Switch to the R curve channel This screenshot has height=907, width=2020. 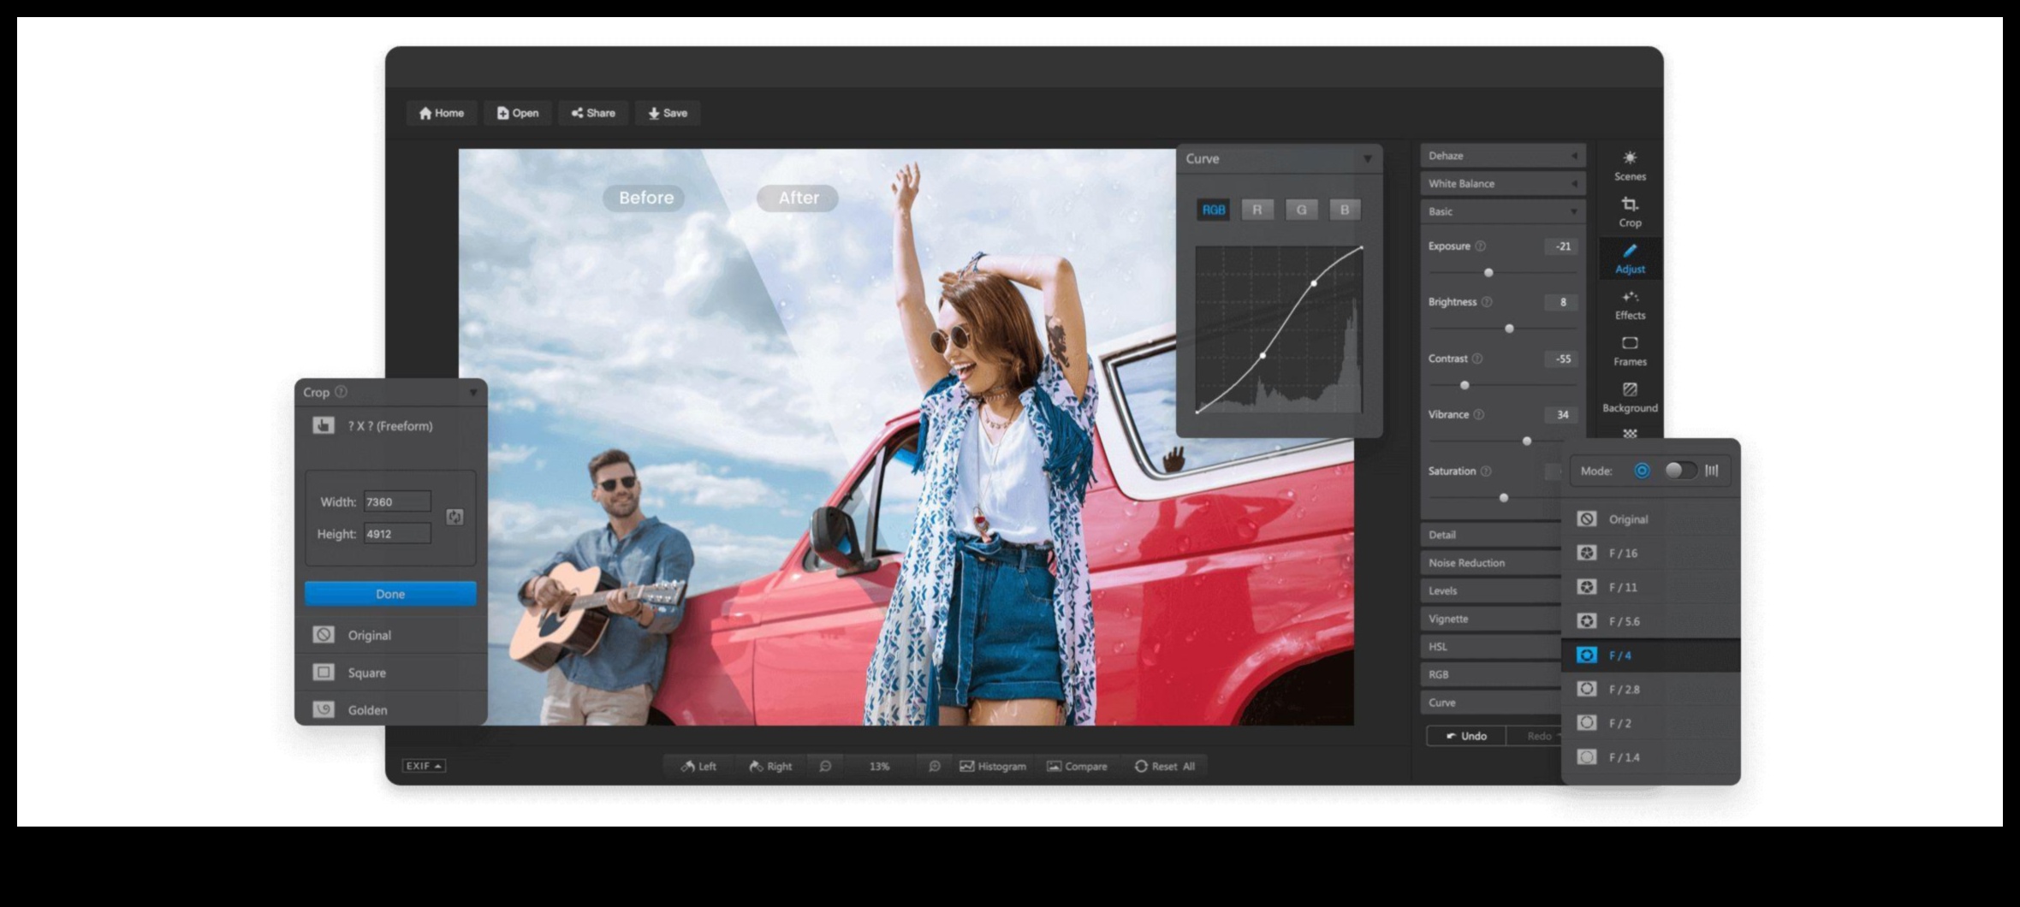pyautogui.click(x=1257, y=210)
